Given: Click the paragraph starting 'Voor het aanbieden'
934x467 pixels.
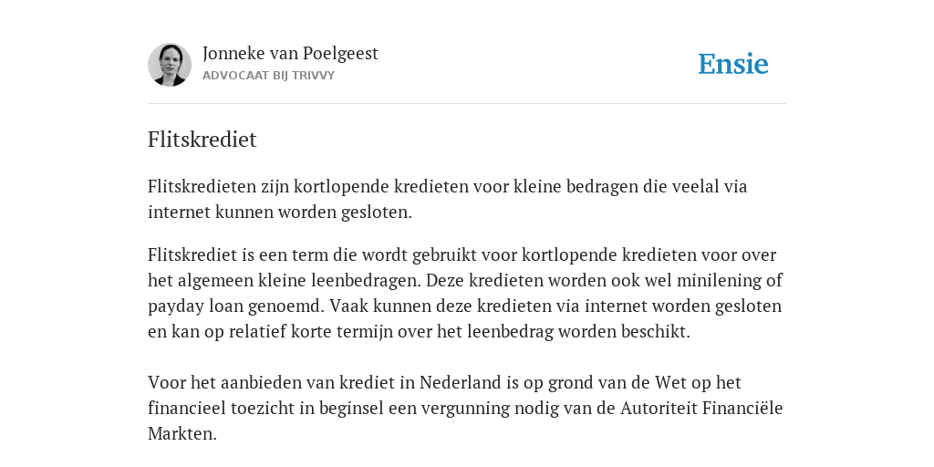Looking at the screenshot, I should [465, 408].
